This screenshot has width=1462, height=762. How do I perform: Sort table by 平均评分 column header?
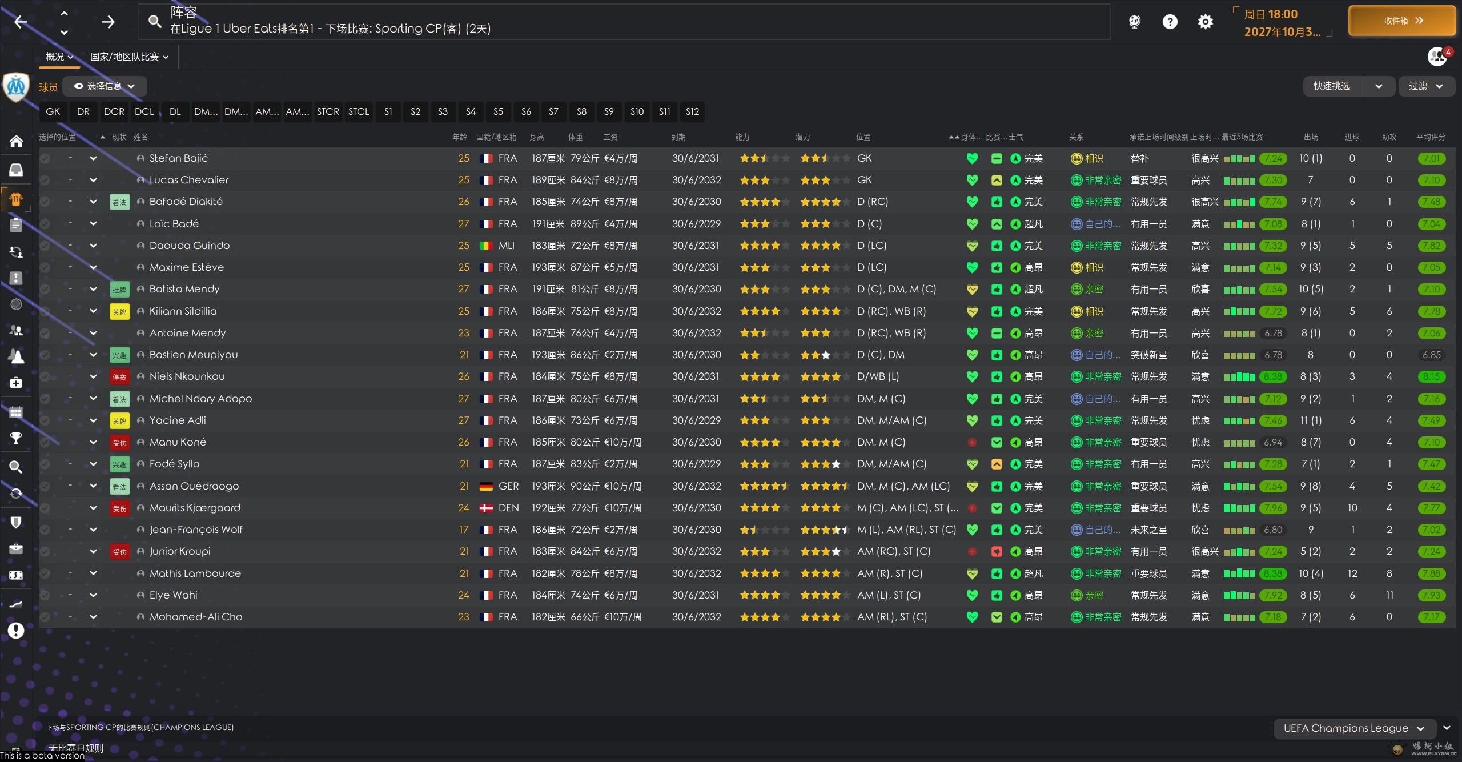pos(1431,137)
